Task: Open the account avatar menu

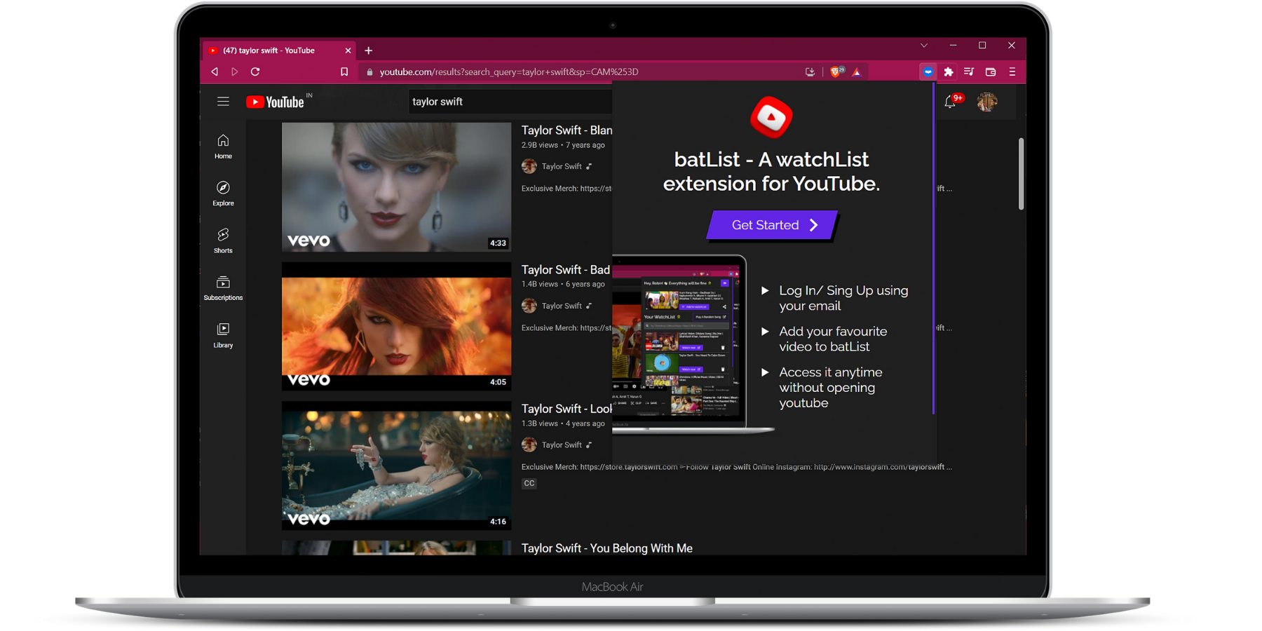Action: (987, 102)
